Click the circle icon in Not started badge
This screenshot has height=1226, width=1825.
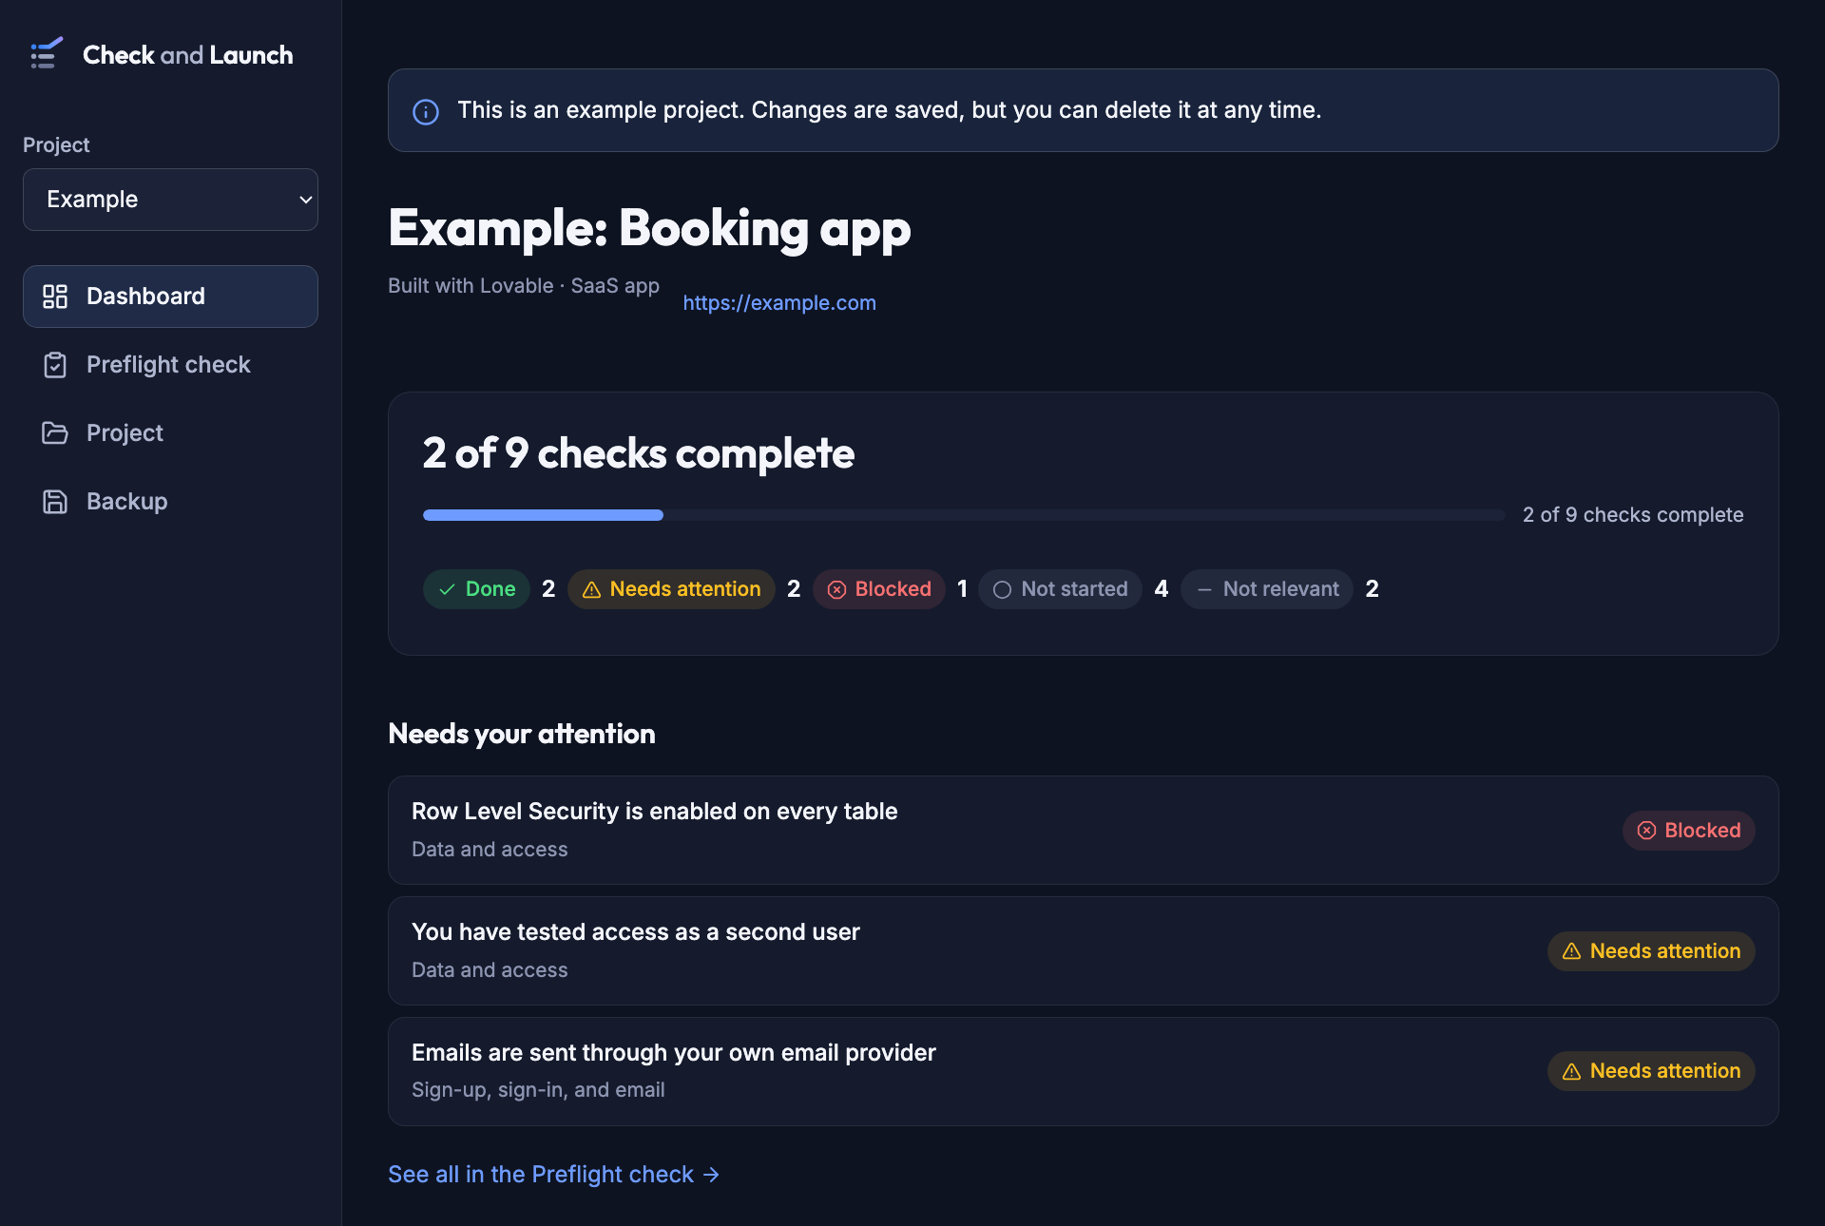1002,589
